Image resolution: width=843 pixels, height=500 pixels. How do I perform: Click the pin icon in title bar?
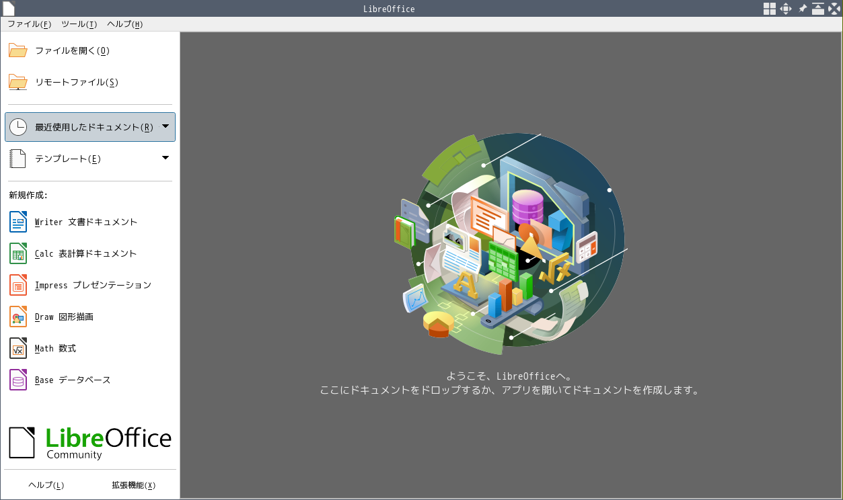pyautogui.click(x=802, y=9)
